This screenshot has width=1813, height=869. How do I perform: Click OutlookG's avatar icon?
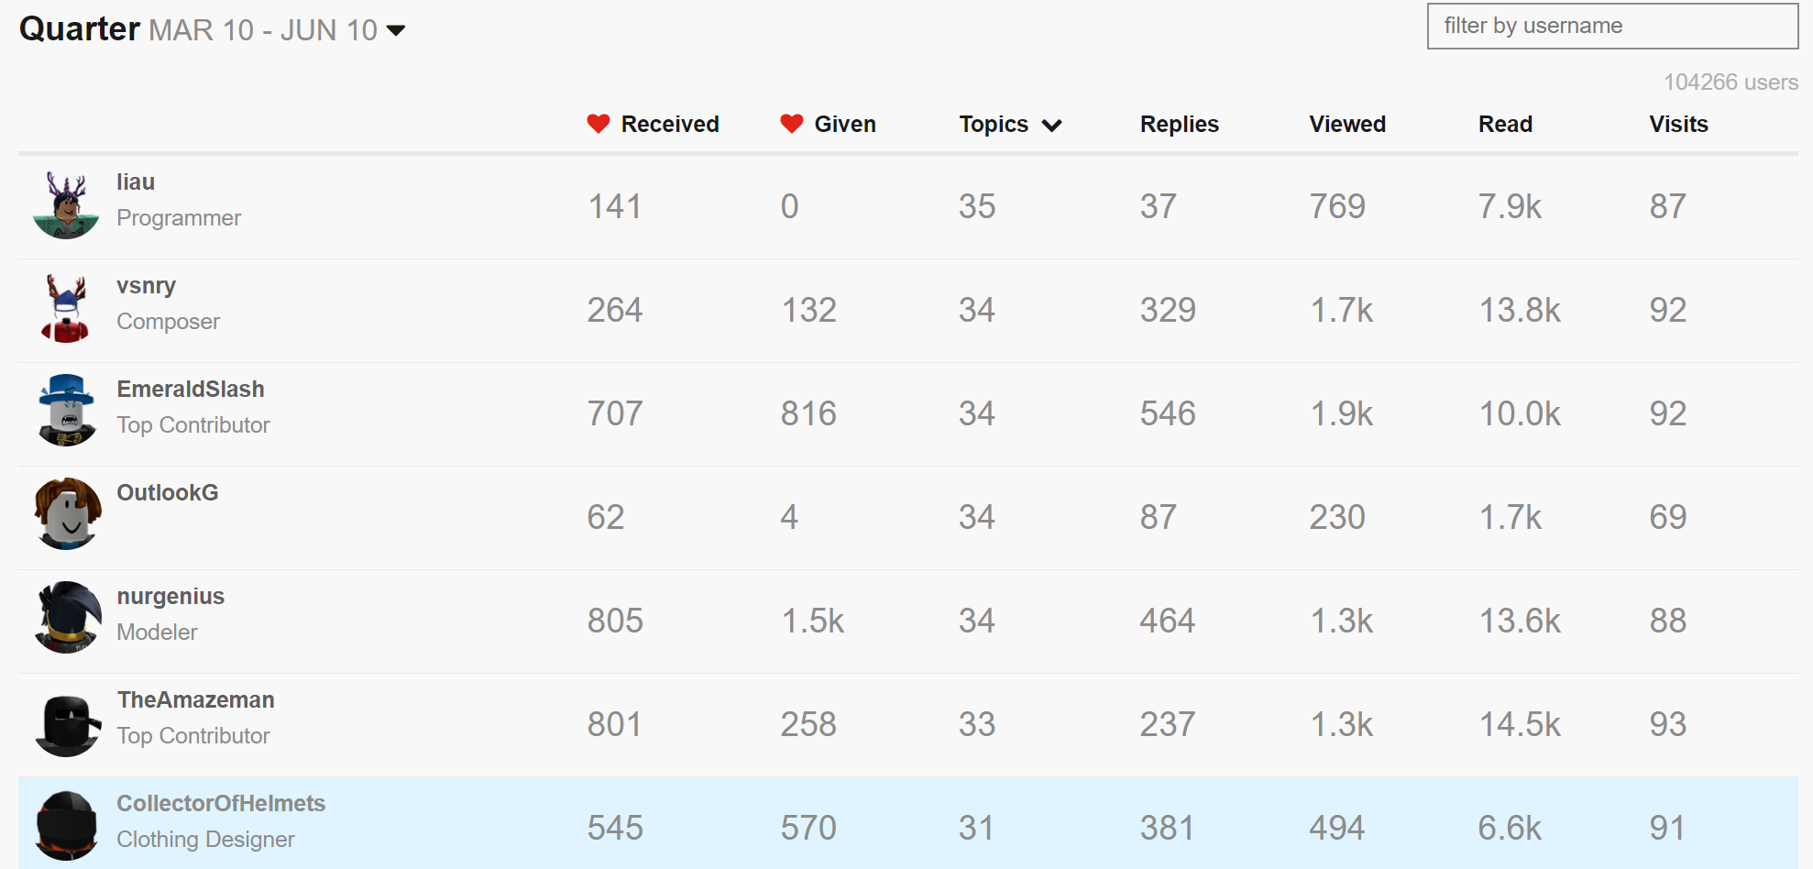66,515
